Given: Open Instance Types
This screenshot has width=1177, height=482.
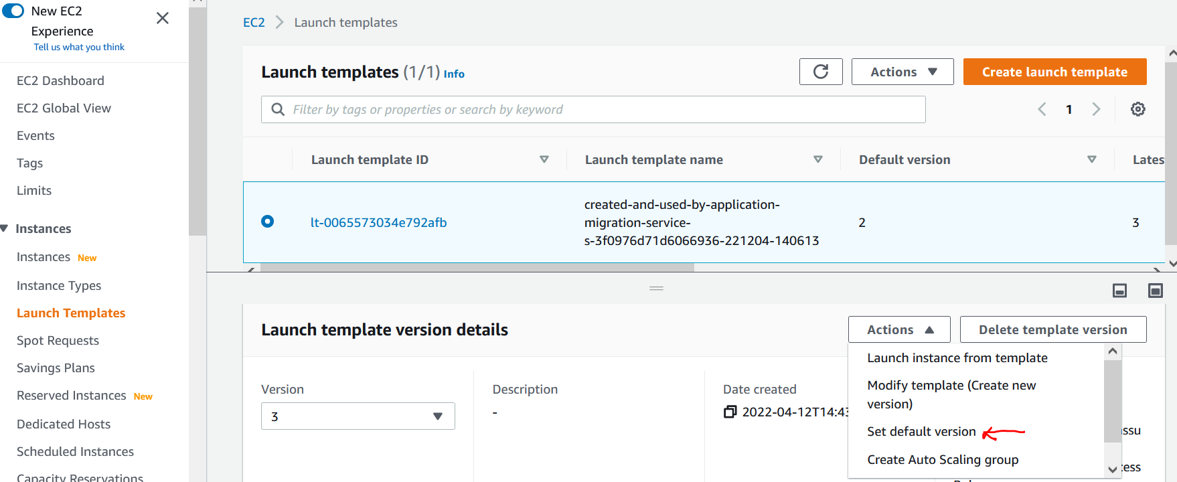Looking at the screenshot, I should (59, 285).
